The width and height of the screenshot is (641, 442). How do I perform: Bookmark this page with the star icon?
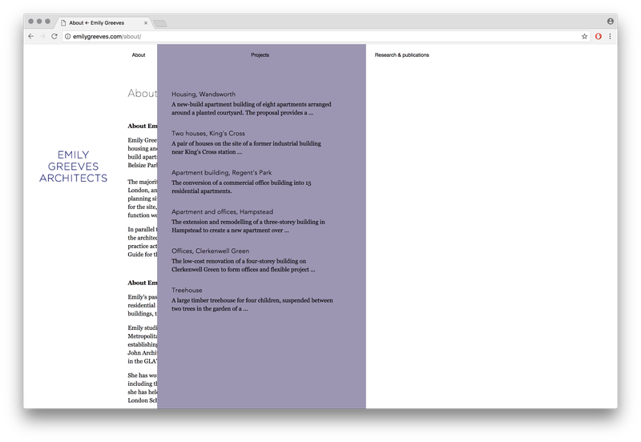pyautogui.click(x=585, y=36)
